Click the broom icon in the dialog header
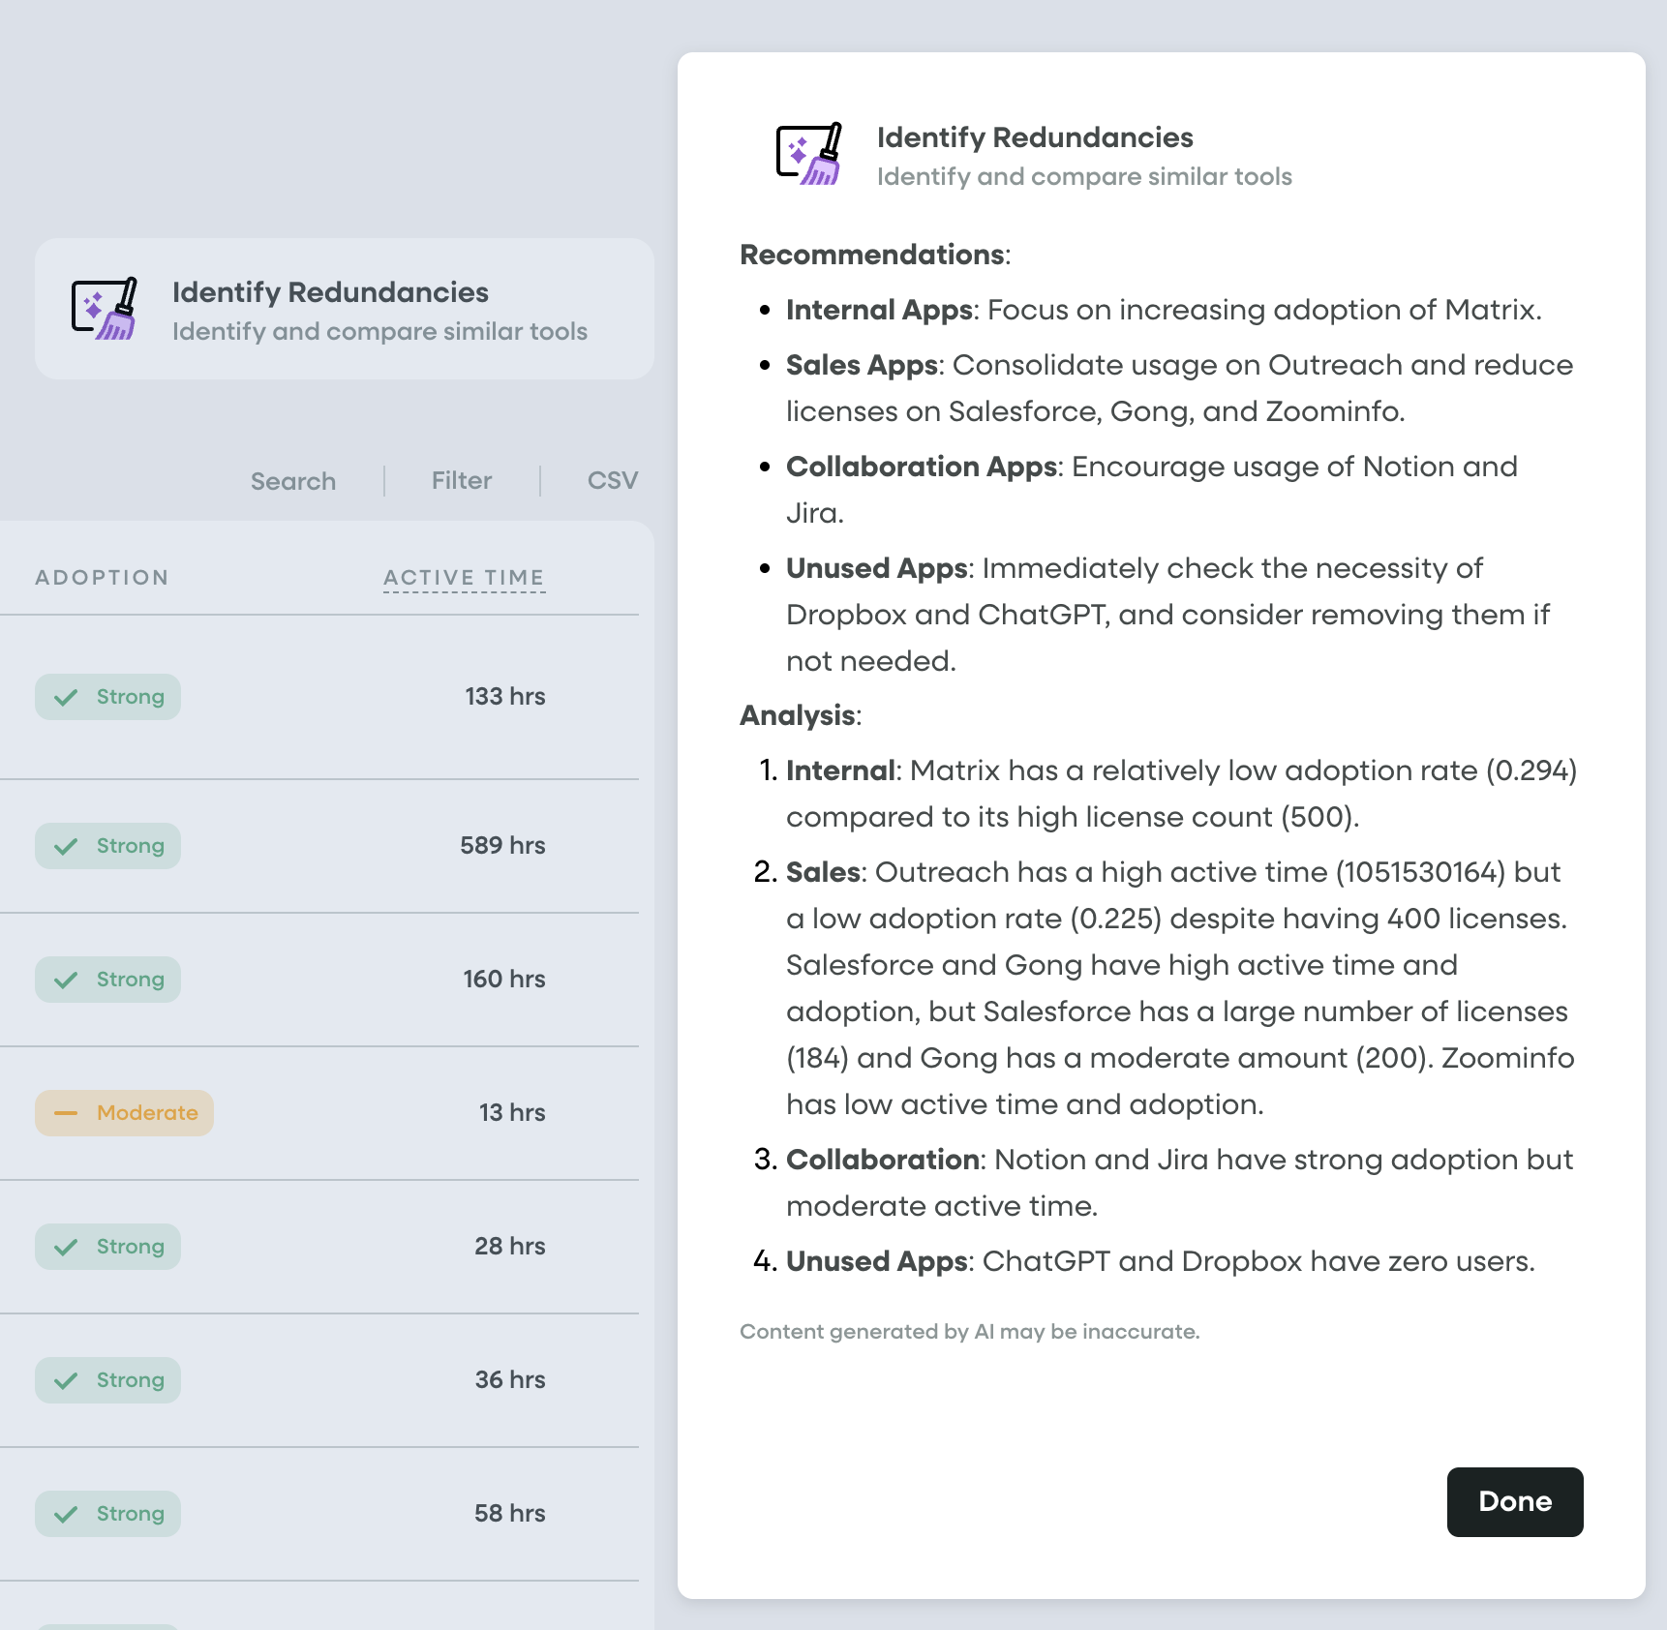 [x=809, y=154]
